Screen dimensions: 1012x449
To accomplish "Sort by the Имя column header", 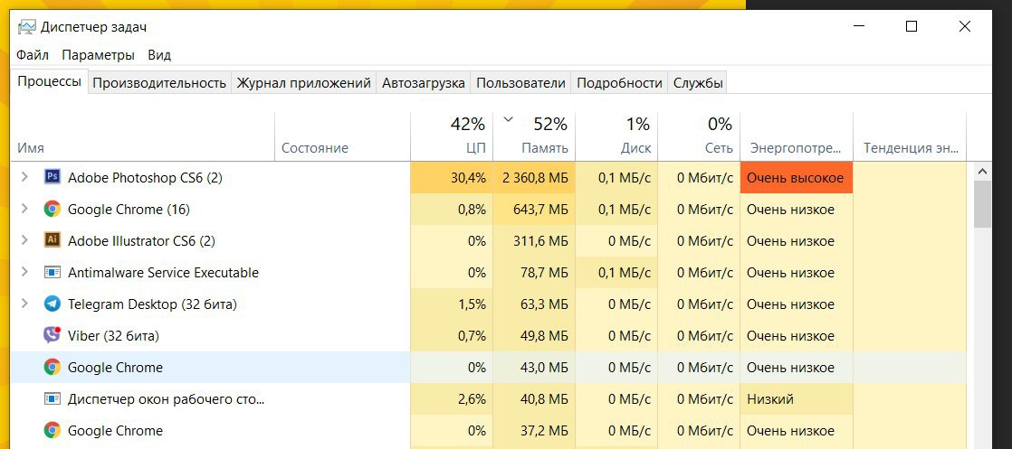I will point(143,136).
